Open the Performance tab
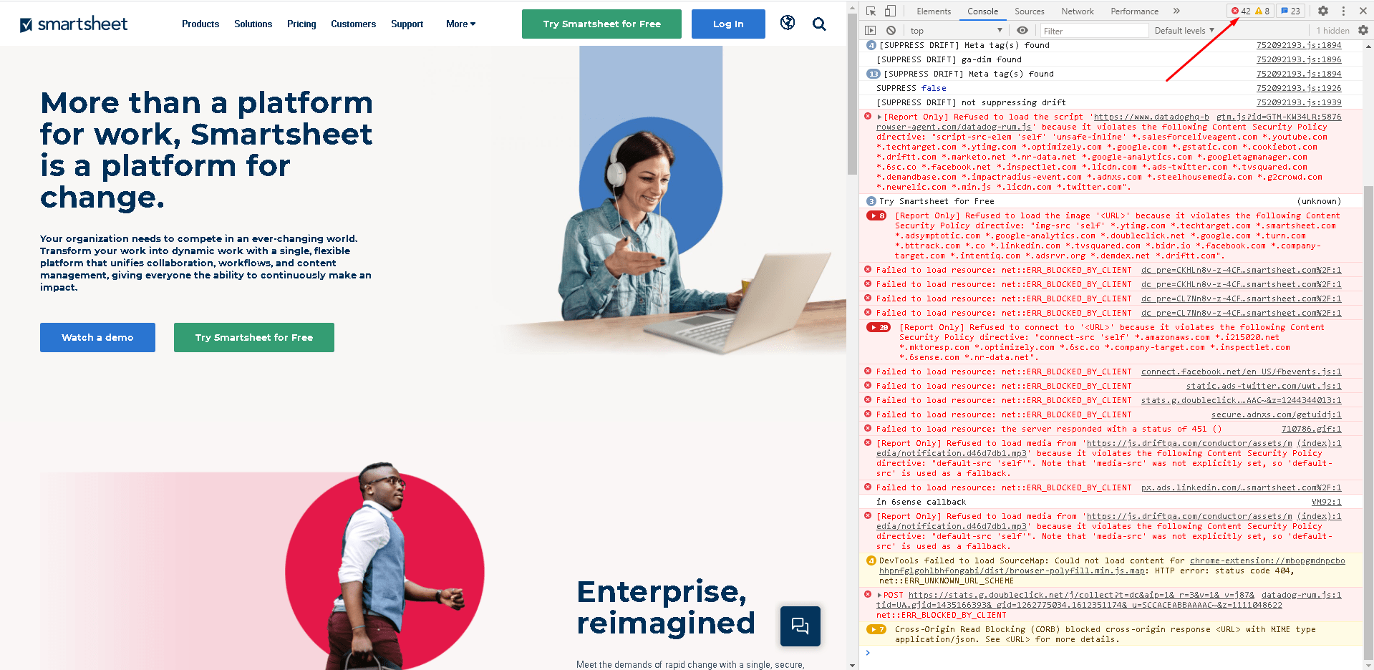This screenshot has width=1374, height=670. pos(1134,11)
